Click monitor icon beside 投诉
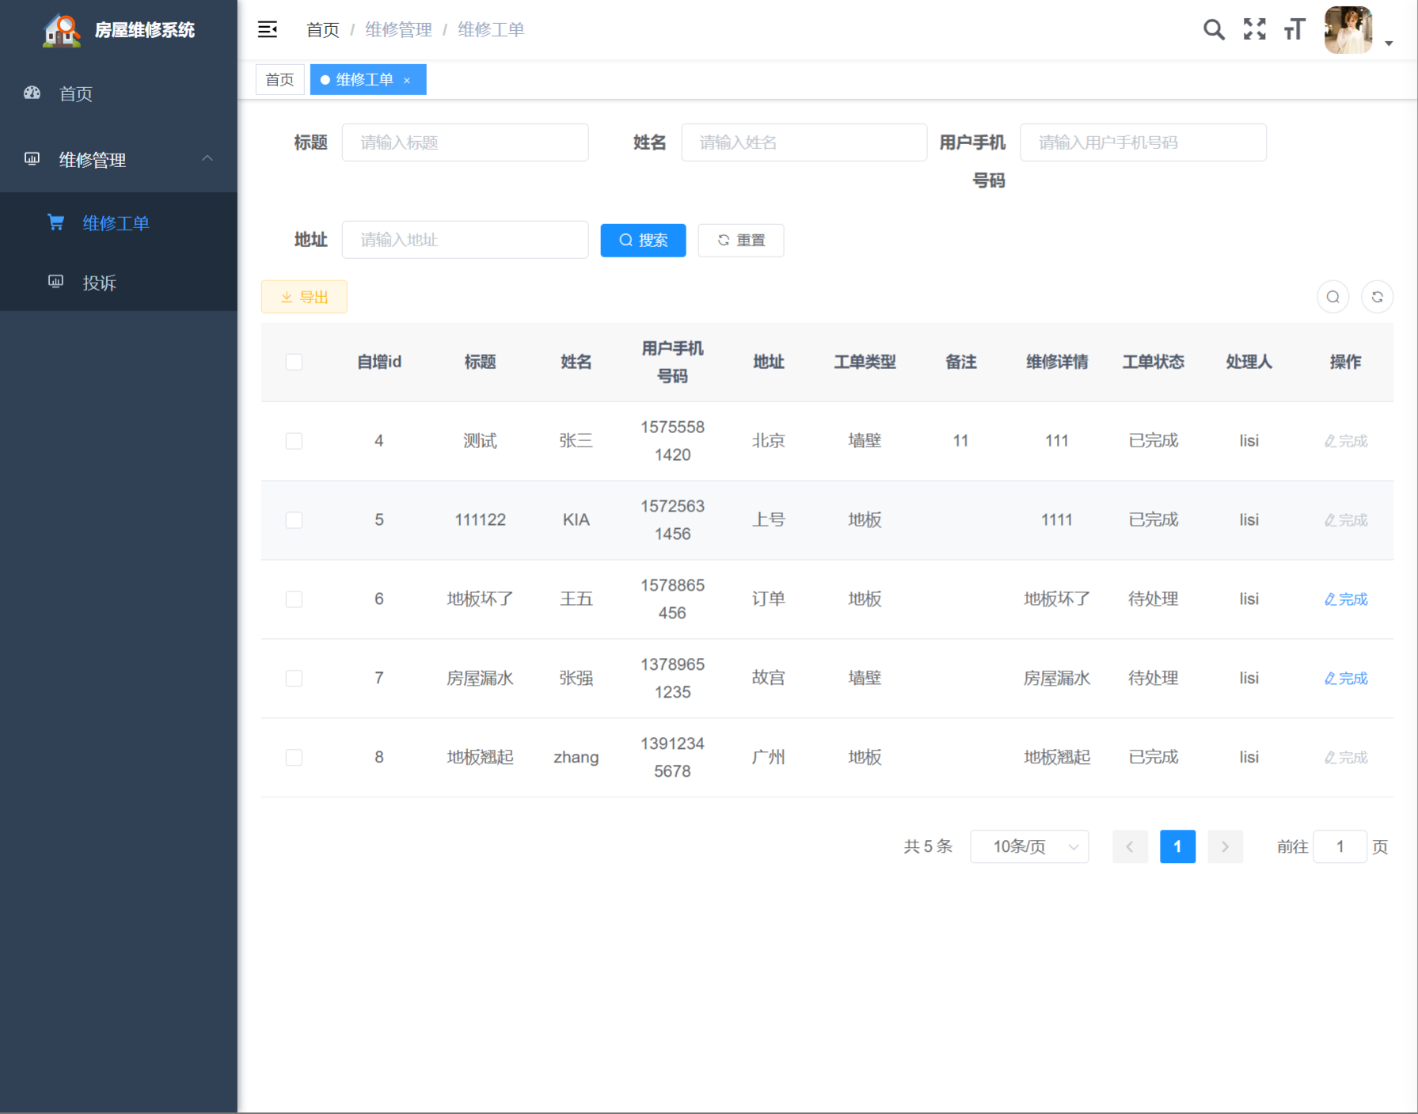Screen dimensions: 1418x1114 pyautogui.click(x=55, y=282)
